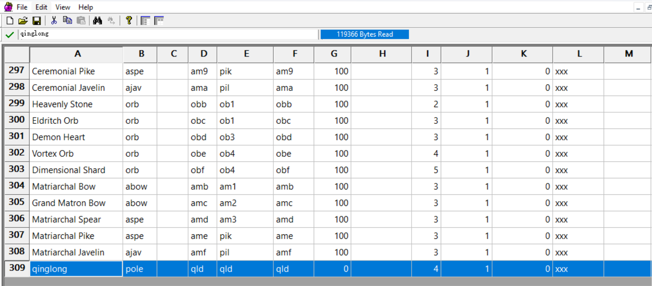
Task: Toggle freeze first column icon
Action: point(145,21)
